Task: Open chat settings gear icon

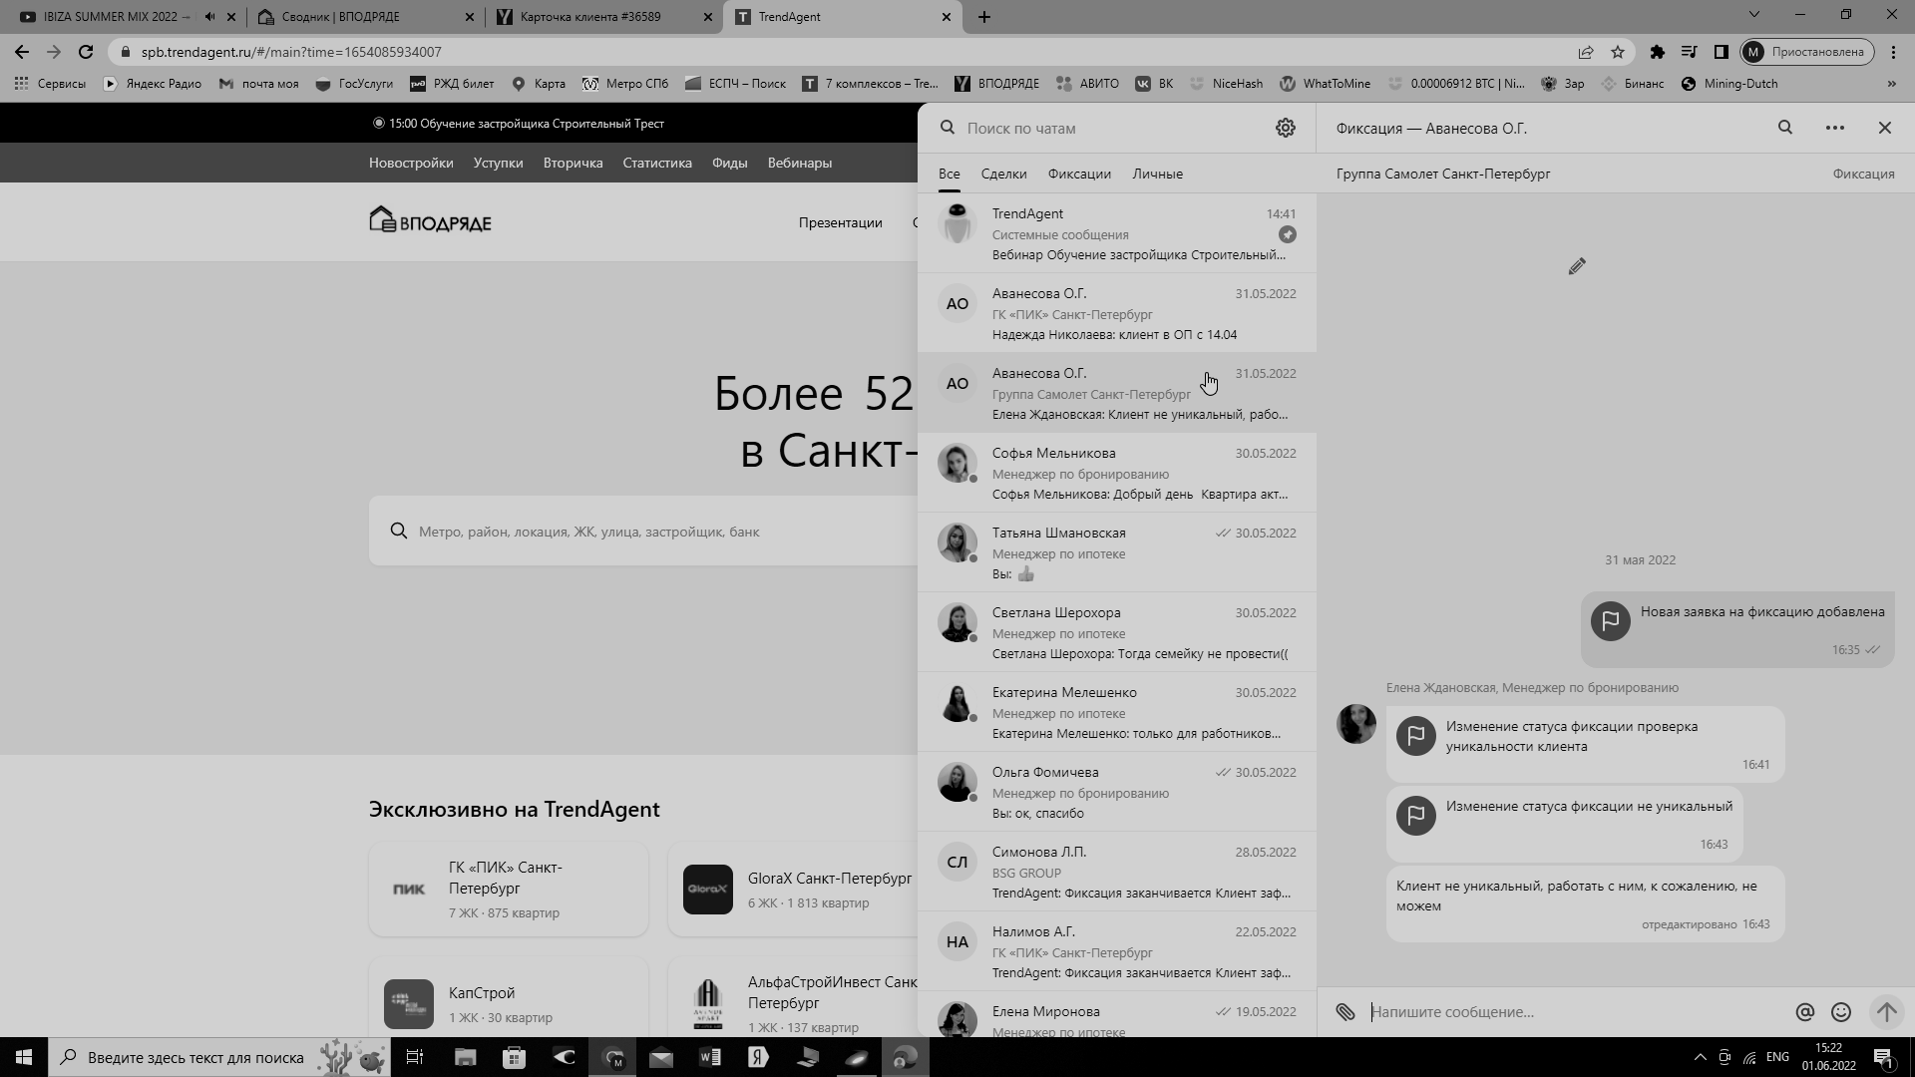Action: click(x=1286, y=128)
